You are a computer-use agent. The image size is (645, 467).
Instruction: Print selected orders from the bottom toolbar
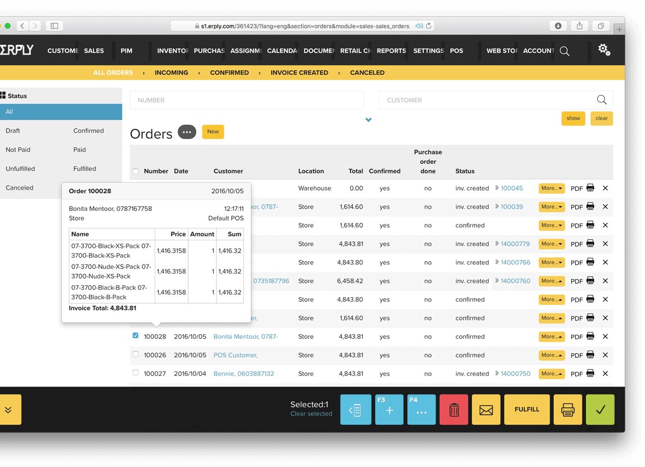567,410
